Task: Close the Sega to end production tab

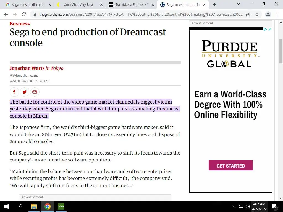Action: [x=204, y=5]
